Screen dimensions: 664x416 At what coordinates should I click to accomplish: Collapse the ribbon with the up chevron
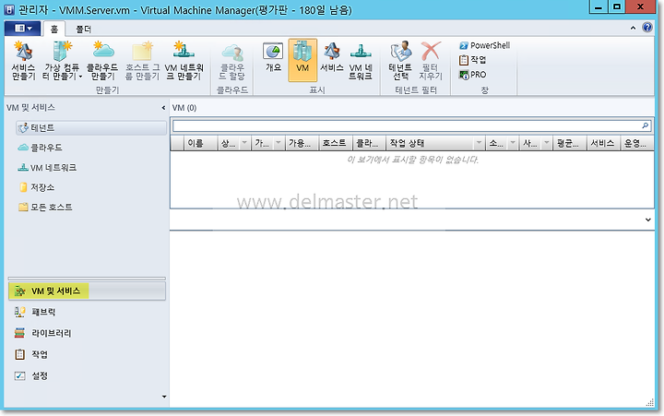point(633,28)
